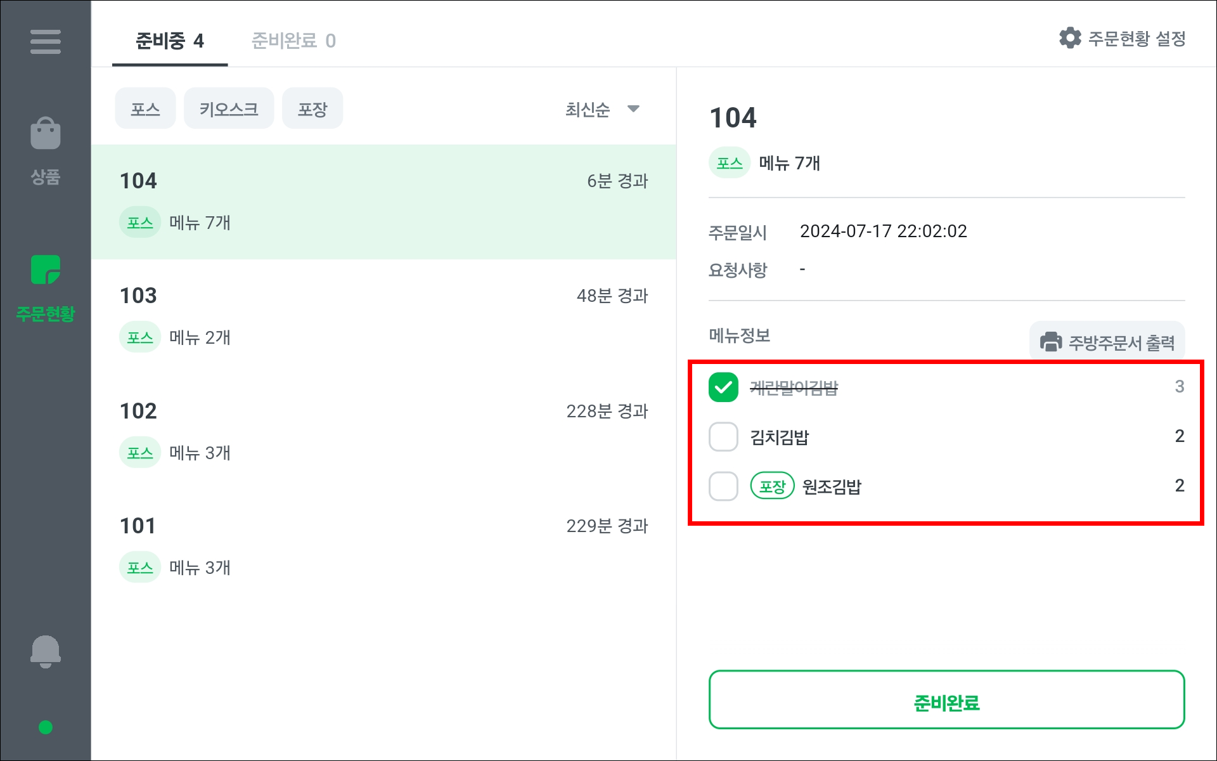Filter orders by 포스 chip
The height and width of the screenshot is (761, 1217).
point(145,109)
